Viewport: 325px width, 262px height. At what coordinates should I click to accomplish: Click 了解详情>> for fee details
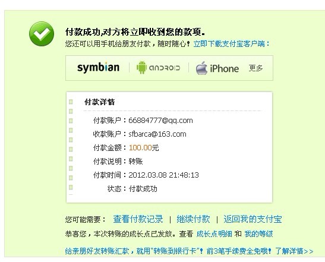(294, 251)
